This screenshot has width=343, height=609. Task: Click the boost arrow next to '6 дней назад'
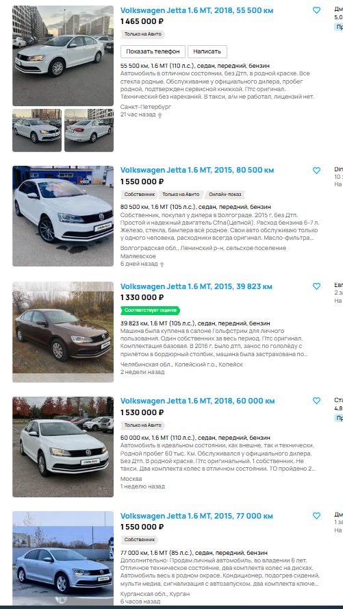click(162, 264)
